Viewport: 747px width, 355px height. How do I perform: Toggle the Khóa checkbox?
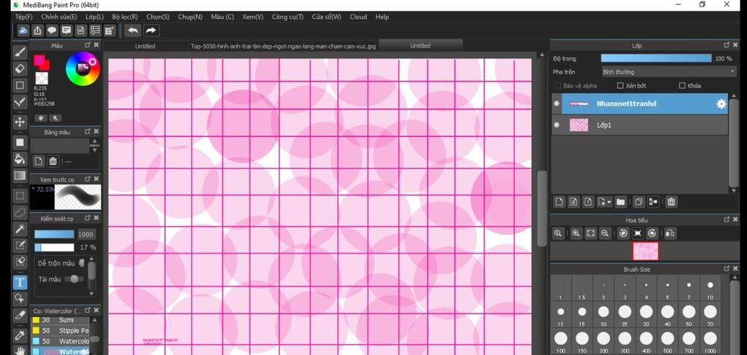682,86
